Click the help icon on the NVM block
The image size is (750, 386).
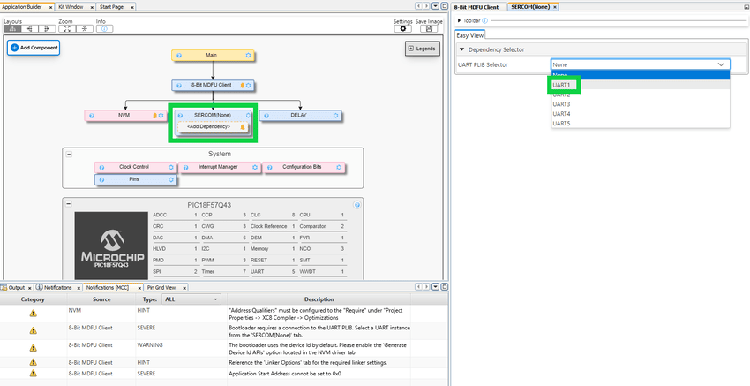[91, 116]
